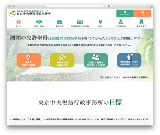
Task: Click the bird logo of 東京中央税務行政事務所
Action: (x=12, y=13)
